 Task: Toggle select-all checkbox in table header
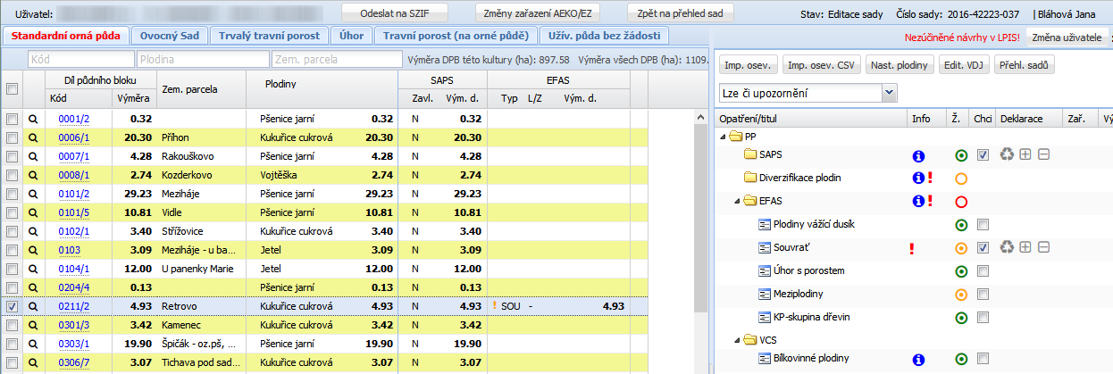point(12,88)
